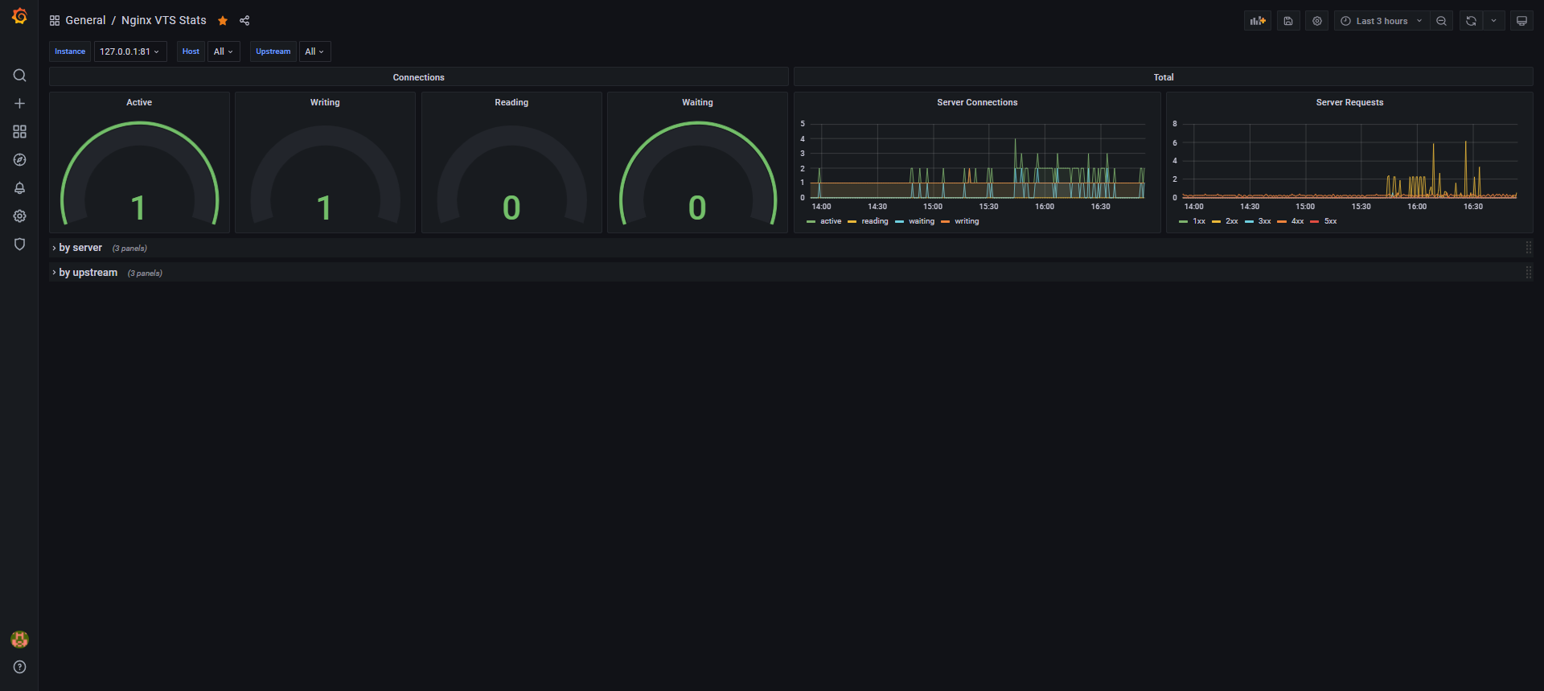Toggle the reading series in legend
Viewport: 1544px width, 691px height.
[x=875, y=221]
